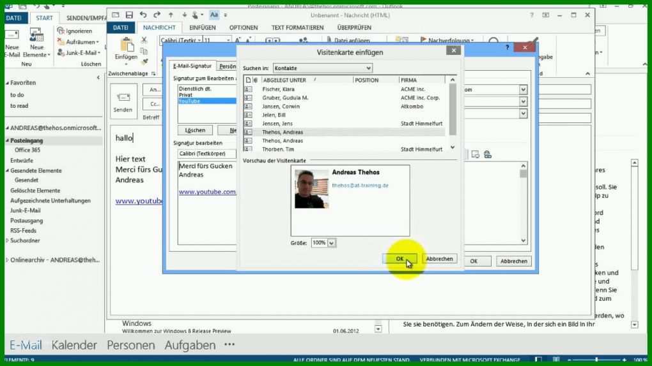Click the format painter brush icon
The width and height of the screenshot is (652, 366).
tap(144, 62)
